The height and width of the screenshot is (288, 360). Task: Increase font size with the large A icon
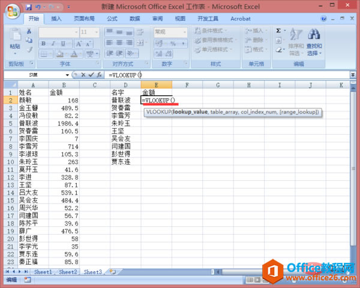click(x=79, y=44)
